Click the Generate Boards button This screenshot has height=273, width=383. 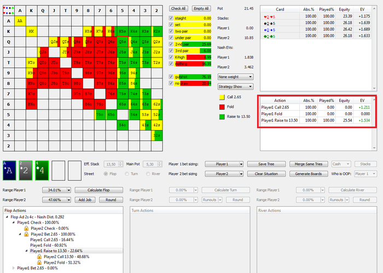click(309, 173)
